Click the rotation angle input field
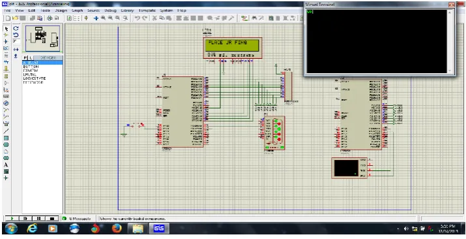This screenshot has height=239, width=466. 16,41
